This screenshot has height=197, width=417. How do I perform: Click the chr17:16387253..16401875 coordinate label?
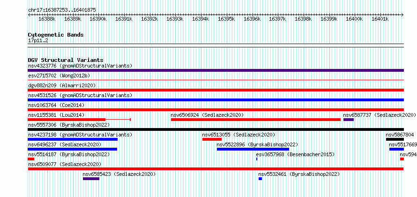[x=62, y=10]
